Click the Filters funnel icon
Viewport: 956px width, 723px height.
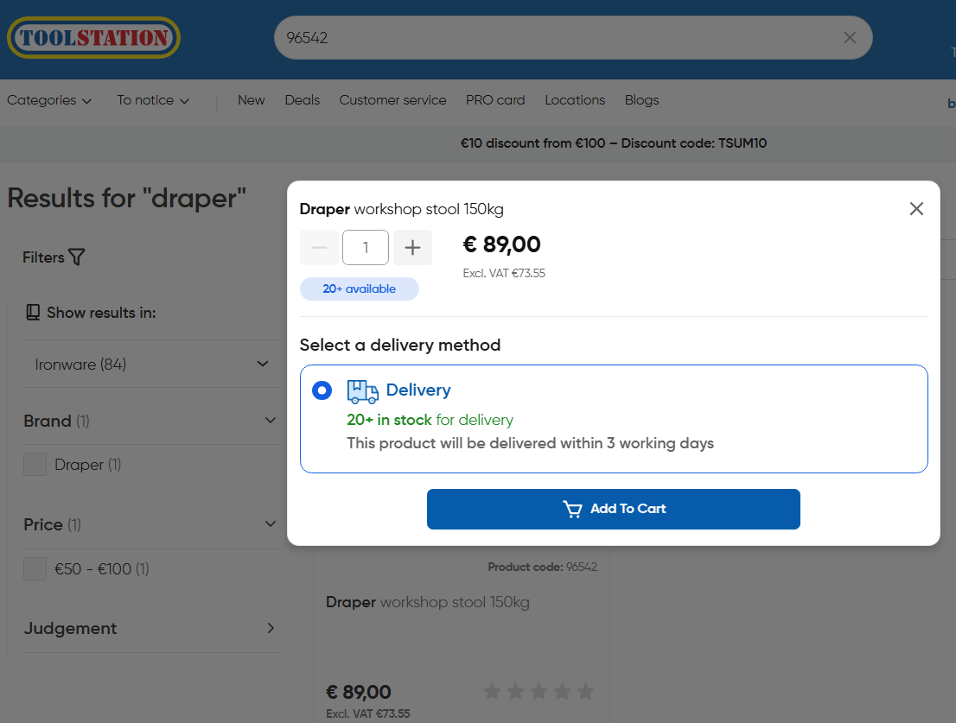[77, 257]
